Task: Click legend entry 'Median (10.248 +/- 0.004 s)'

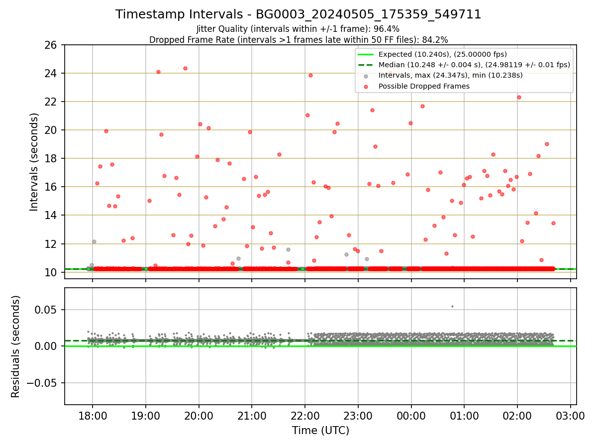Action: 474,65
